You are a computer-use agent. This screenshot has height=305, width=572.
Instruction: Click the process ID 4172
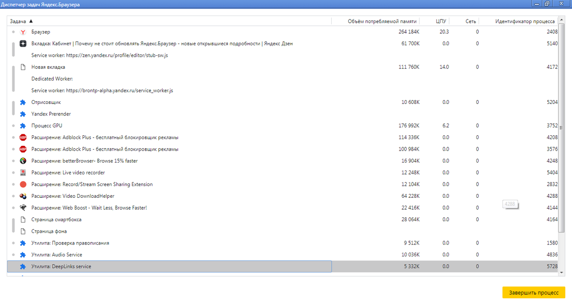552,67
